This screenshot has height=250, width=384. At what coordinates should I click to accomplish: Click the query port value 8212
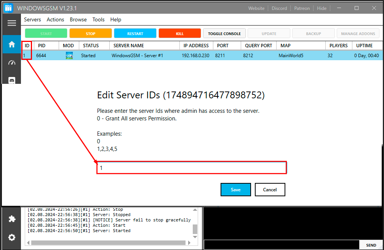point(248,56)
